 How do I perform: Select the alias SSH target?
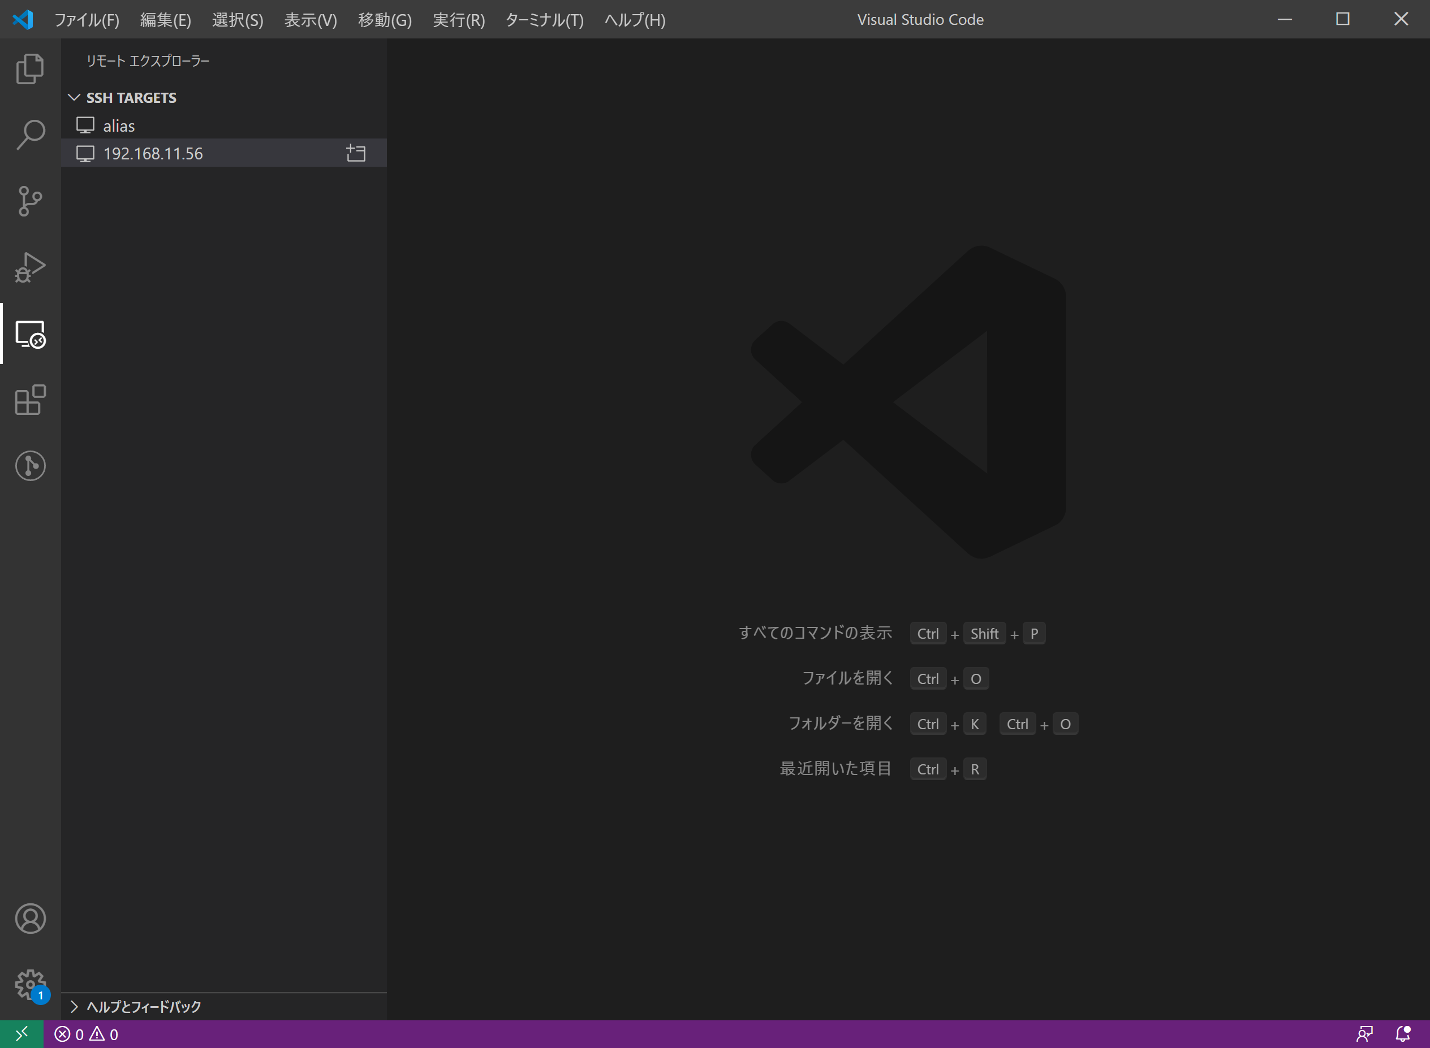click(x=223, y=125)
